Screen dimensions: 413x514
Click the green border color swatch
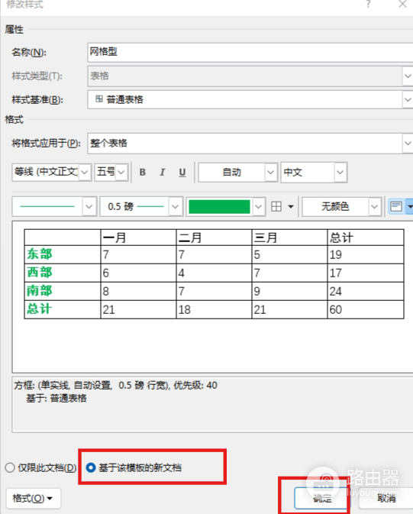[x=219, y=207]
